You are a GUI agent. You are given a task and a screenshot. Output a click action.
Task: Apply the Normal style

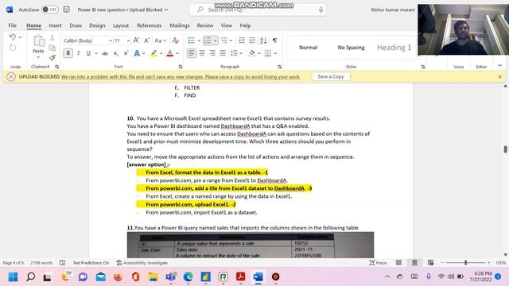[x=308, y=48]
